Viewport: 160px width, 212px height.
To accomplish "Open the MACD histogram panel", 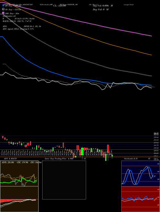I will tap(19, 199).
